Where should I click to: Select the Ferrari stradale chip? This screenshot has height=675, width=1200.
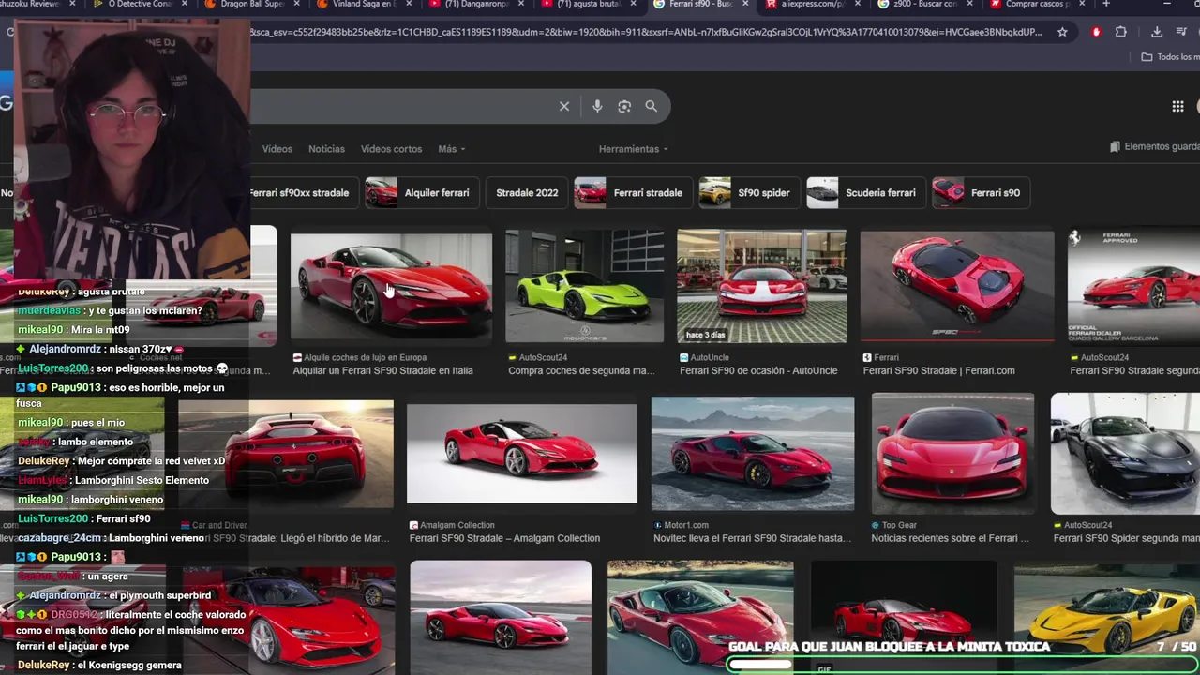[632, 193]
